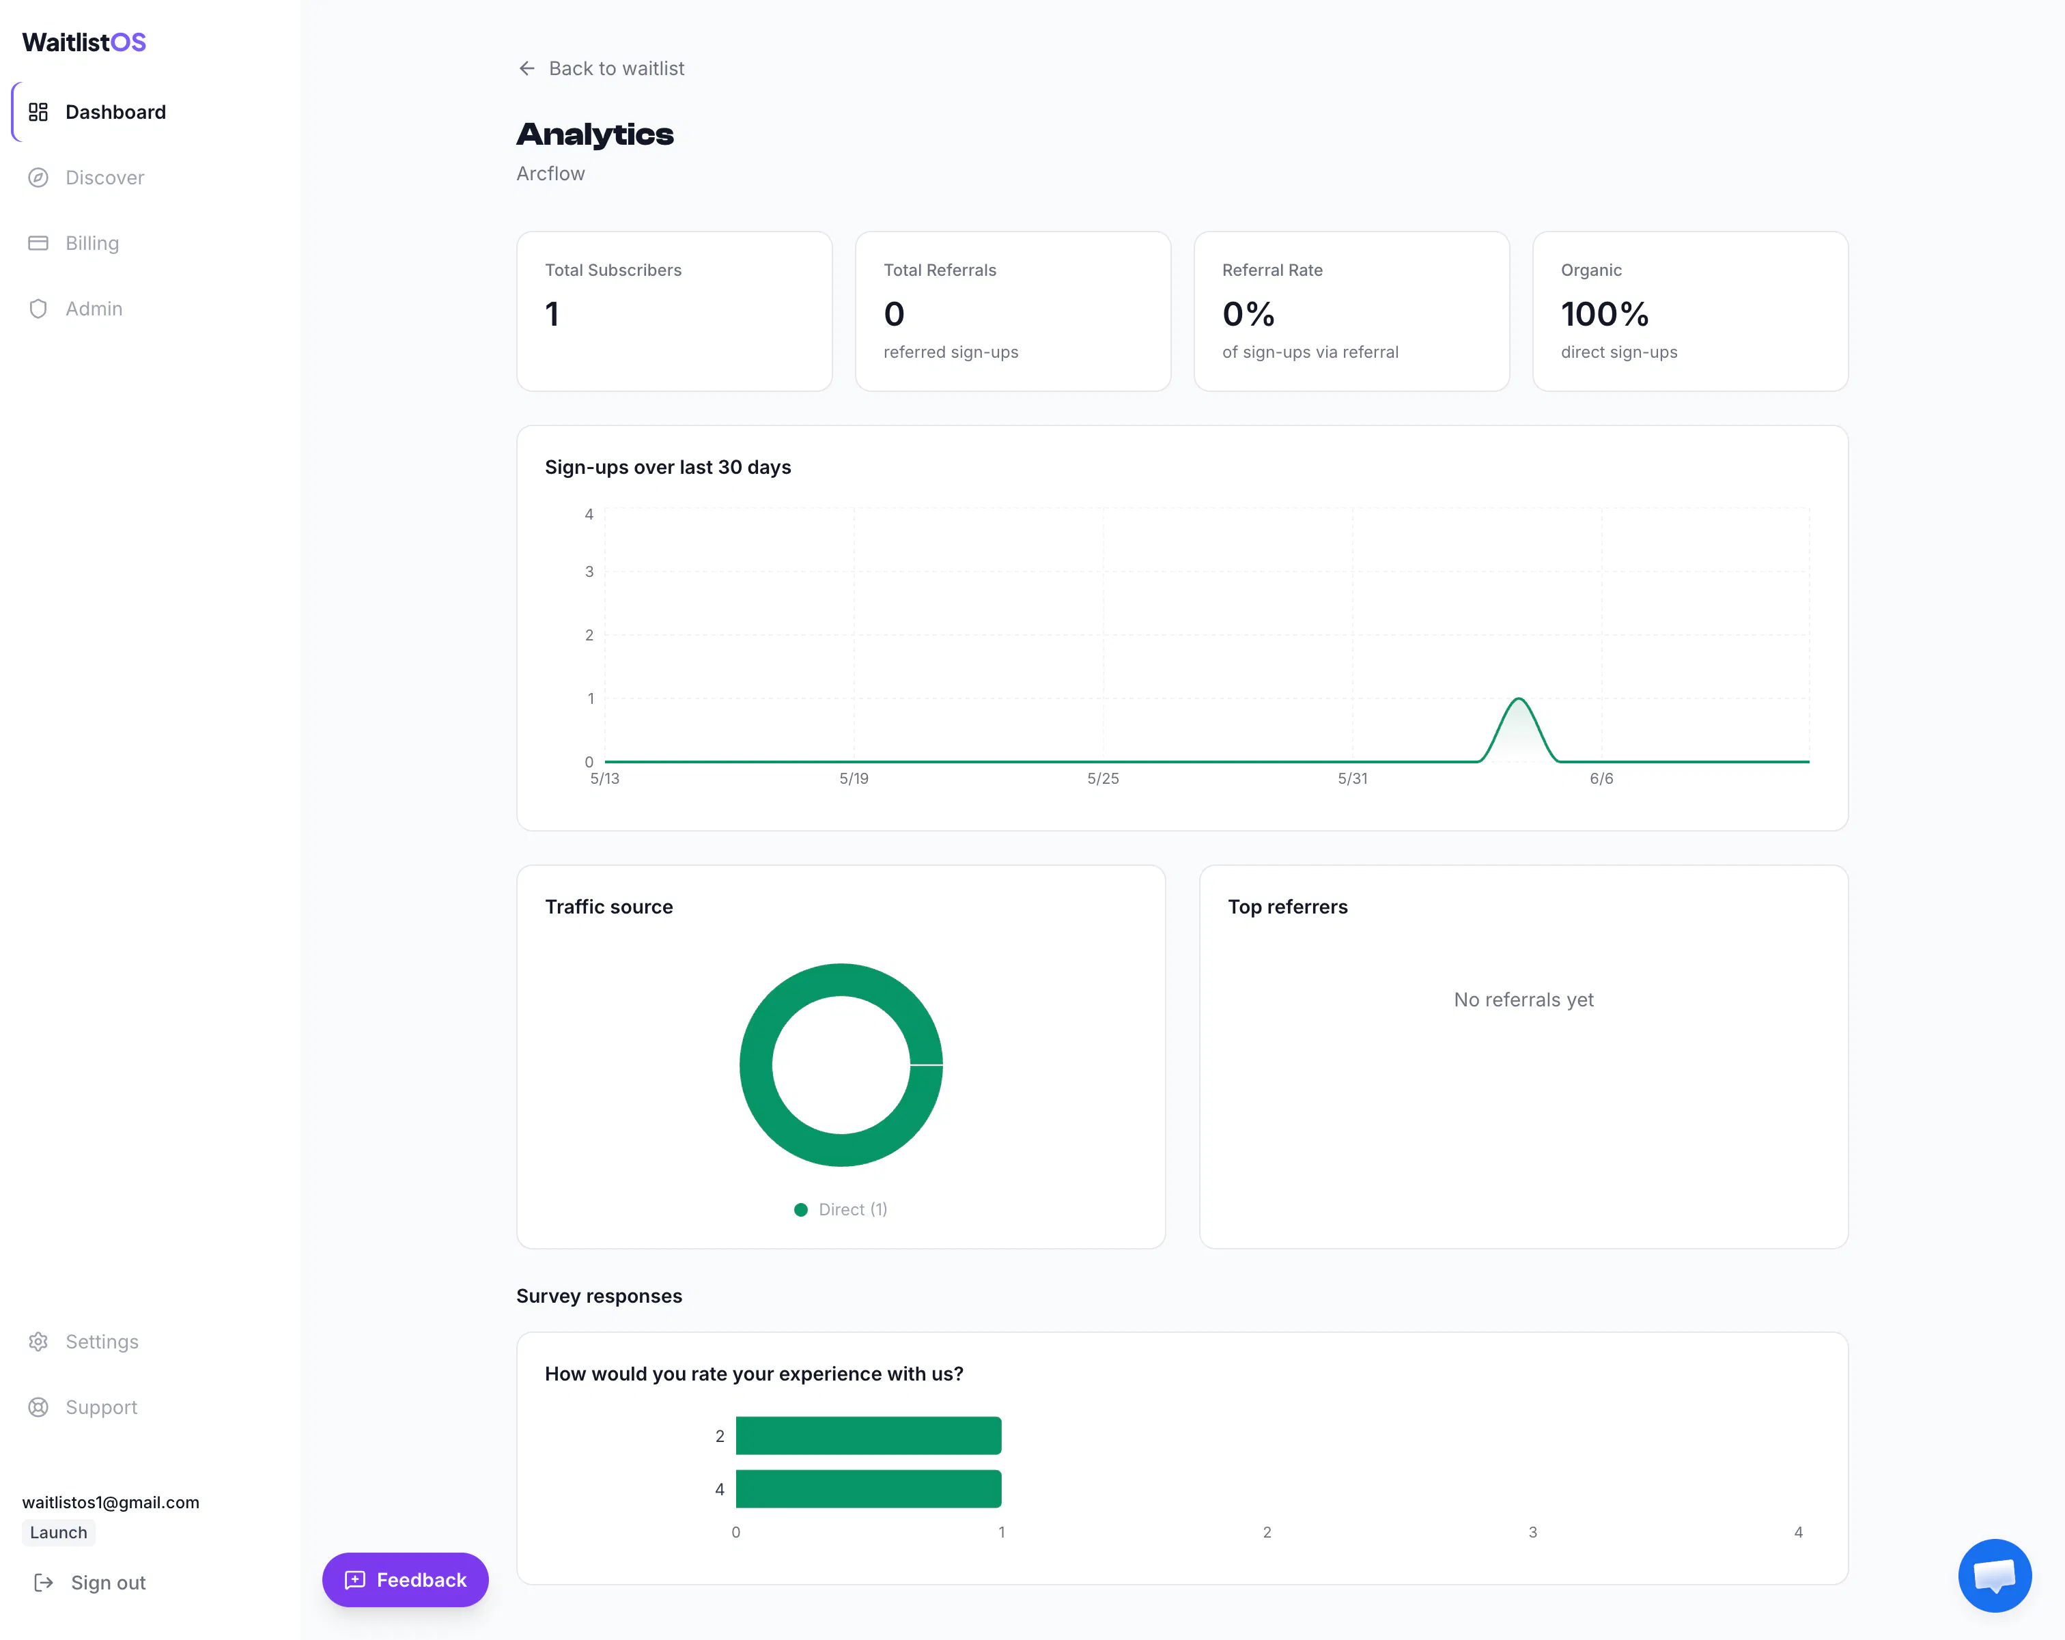Click the 'referred sign-ups' caption

tap(950, 352)
